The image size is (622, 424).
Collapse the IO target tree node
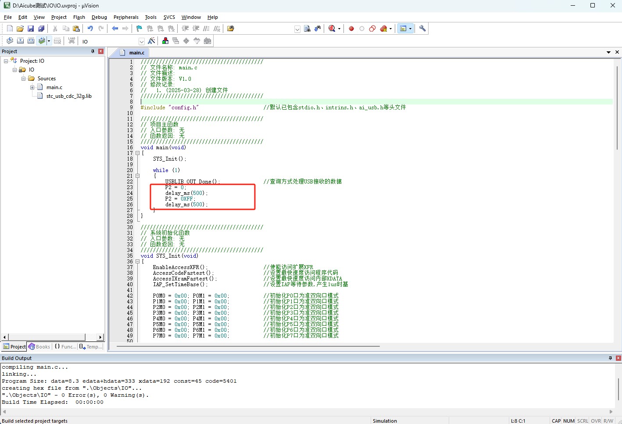coord(14,70)
